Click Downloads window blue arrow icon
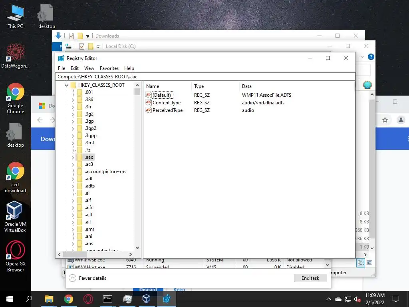 pyautogui.click(x=58, y=36)
